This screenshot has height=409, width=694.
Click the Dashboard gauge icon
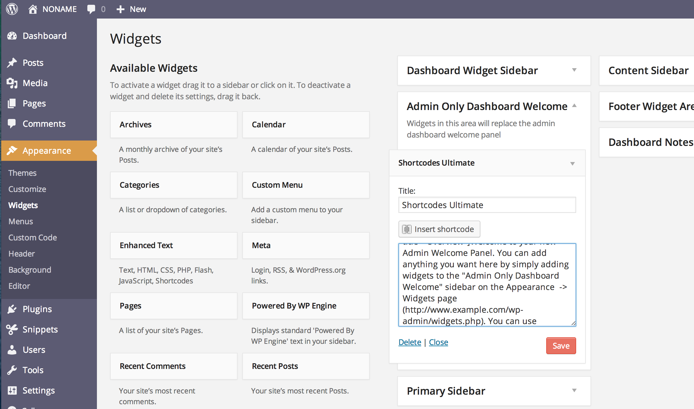point(12,36)
